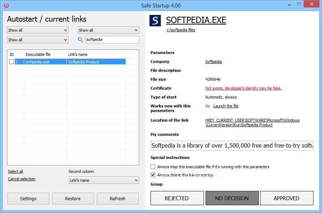Select the Softpedia Product cell
Viewport: 322px width, 213px height.
(x=96, y=62)
